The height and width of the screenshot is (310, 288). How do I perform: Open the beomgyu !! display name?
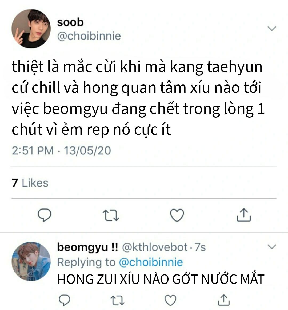click(87, 247)
